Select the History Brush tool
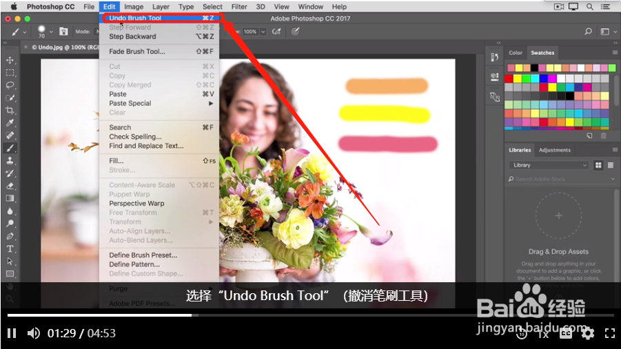This screenshot has height=349, width=621. coord(10,173)
